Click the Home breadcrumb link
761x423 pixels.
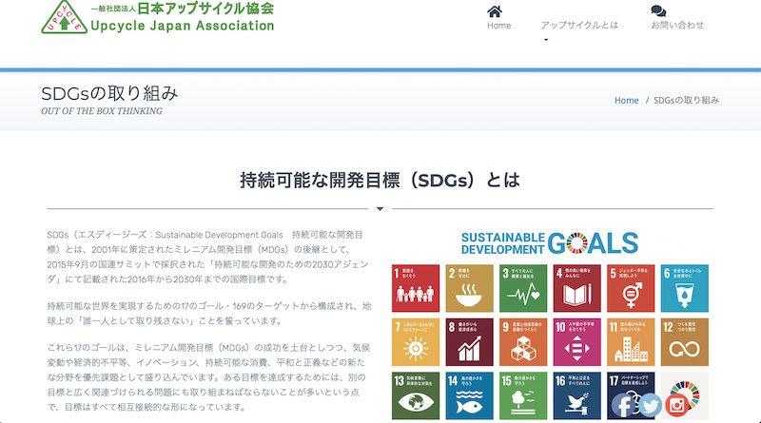626,100
